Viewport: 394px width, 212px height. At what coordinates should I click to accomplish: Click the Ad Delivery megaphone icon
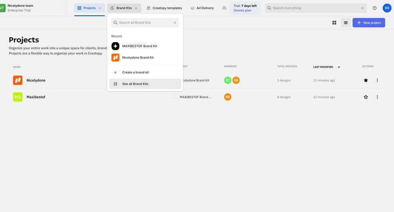coord(193,8)
